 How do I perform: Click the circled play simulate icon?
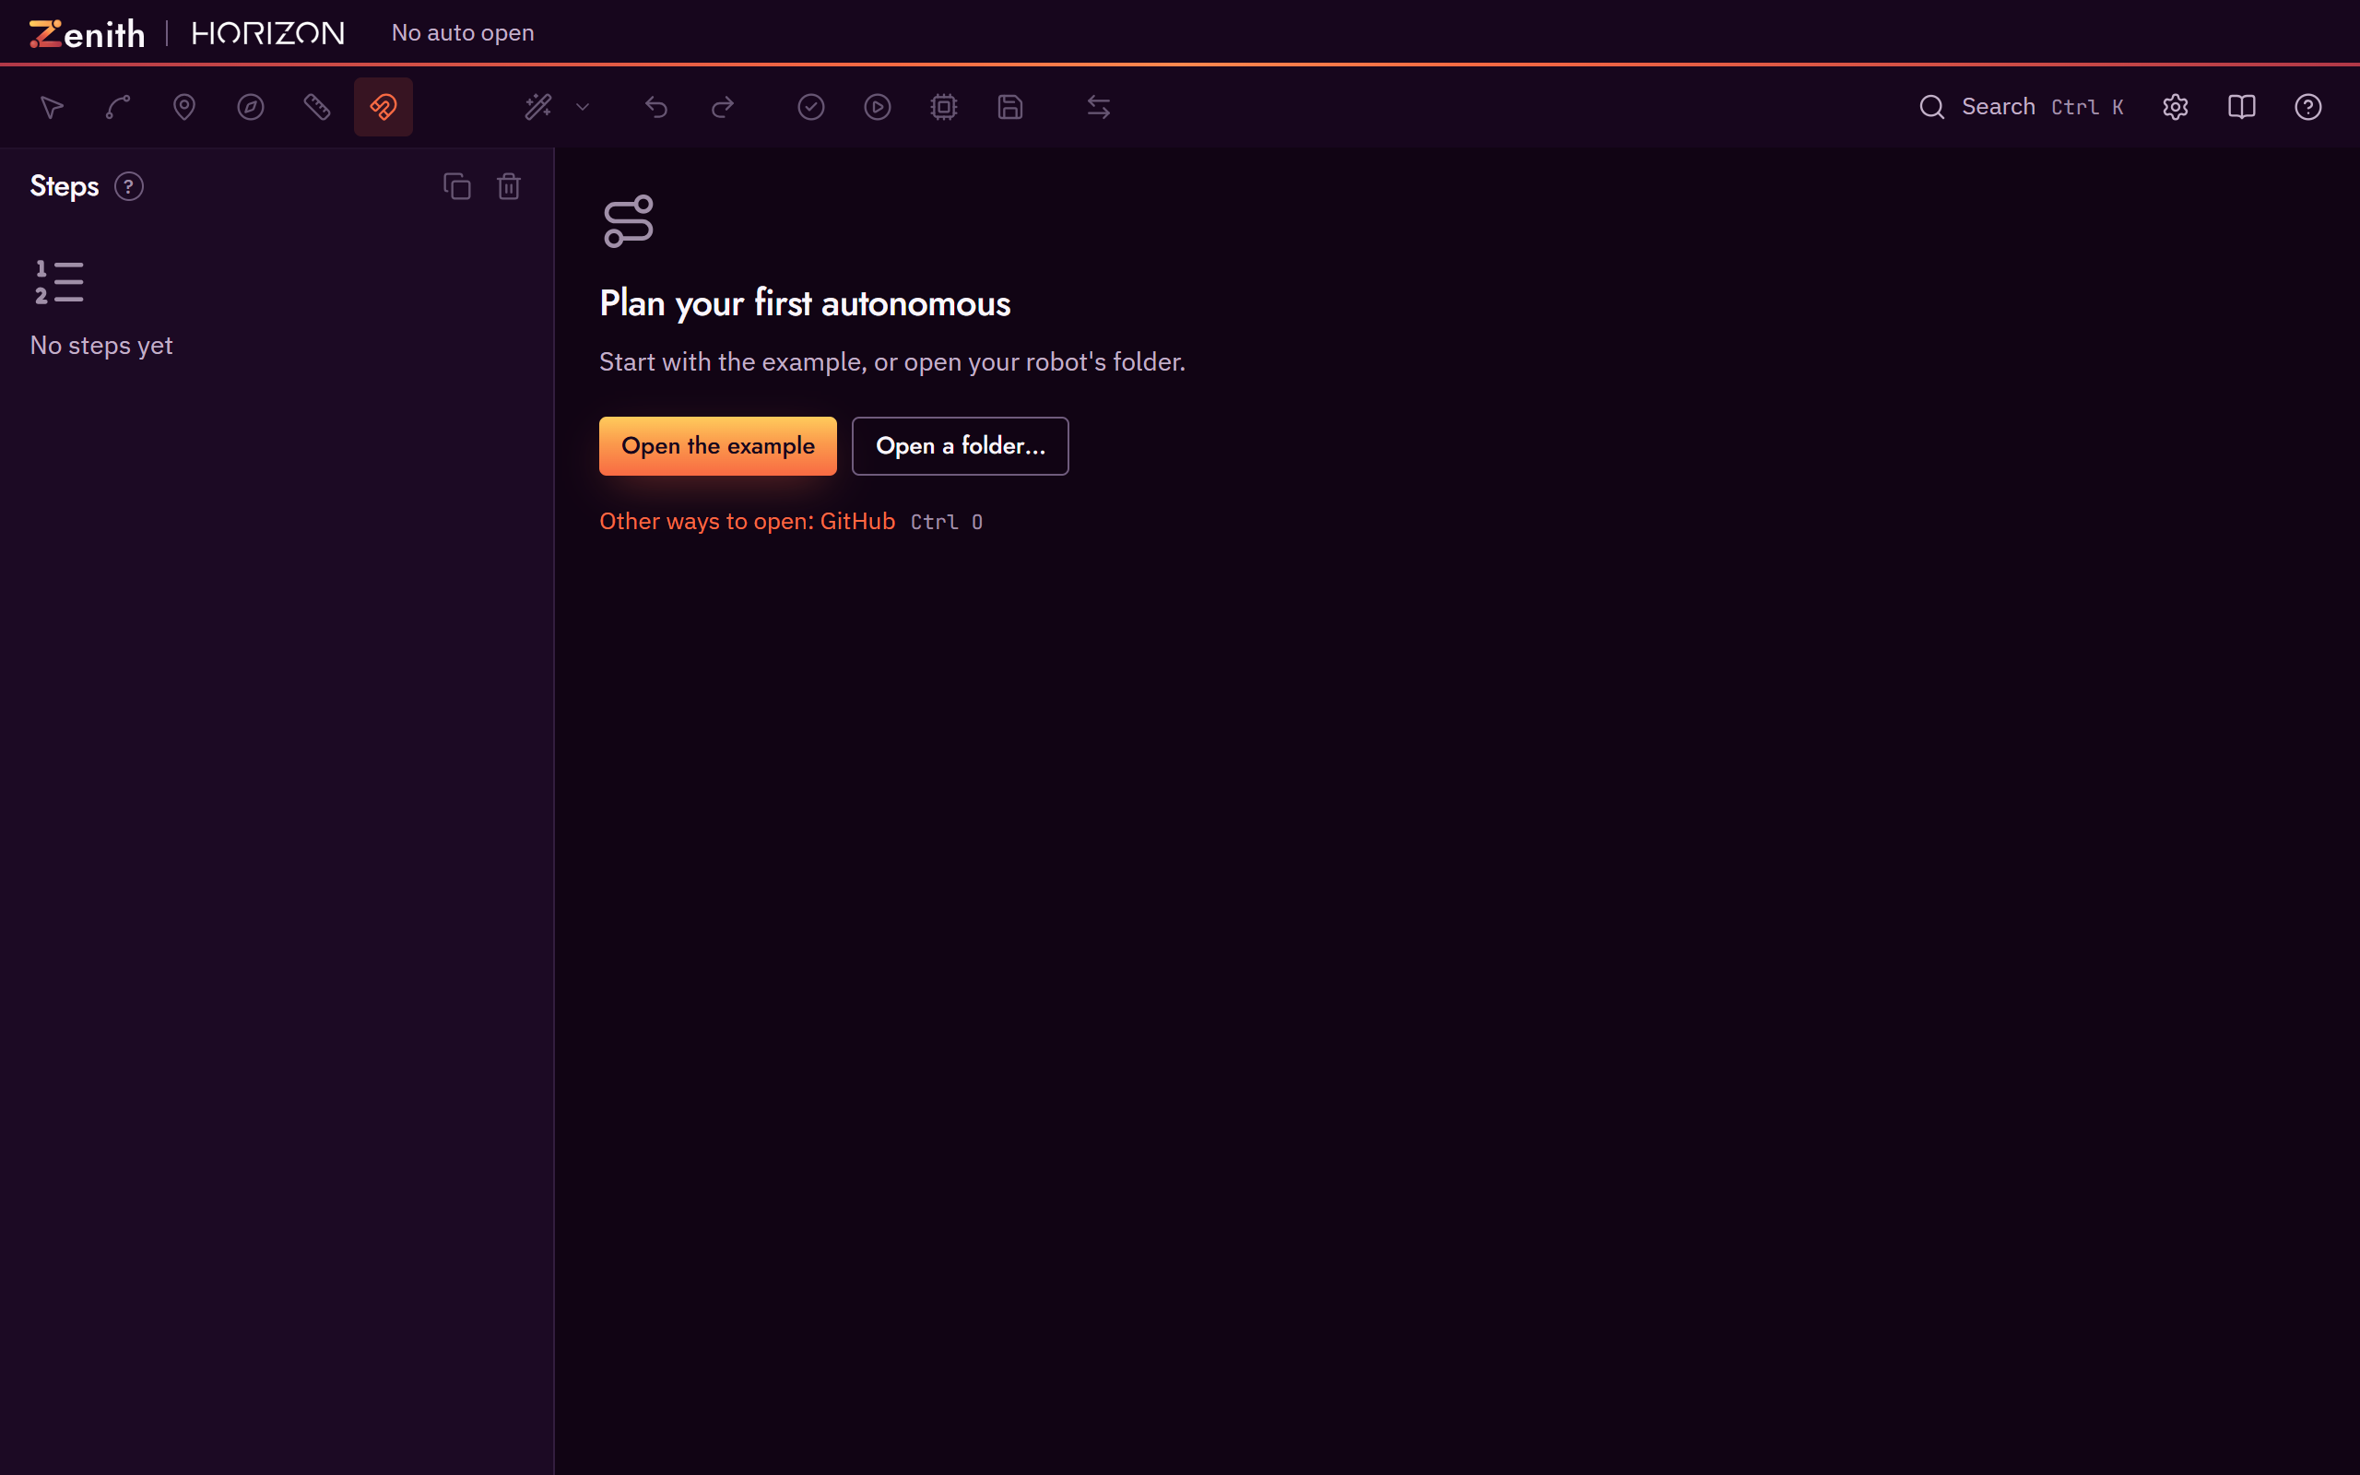point(878,107)
